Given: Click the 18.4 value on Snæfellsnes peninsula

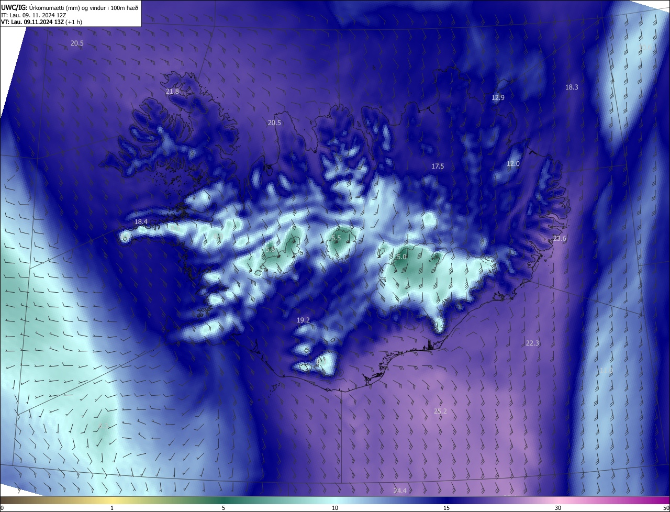Looking at the screenshot, I should (141, 222).
